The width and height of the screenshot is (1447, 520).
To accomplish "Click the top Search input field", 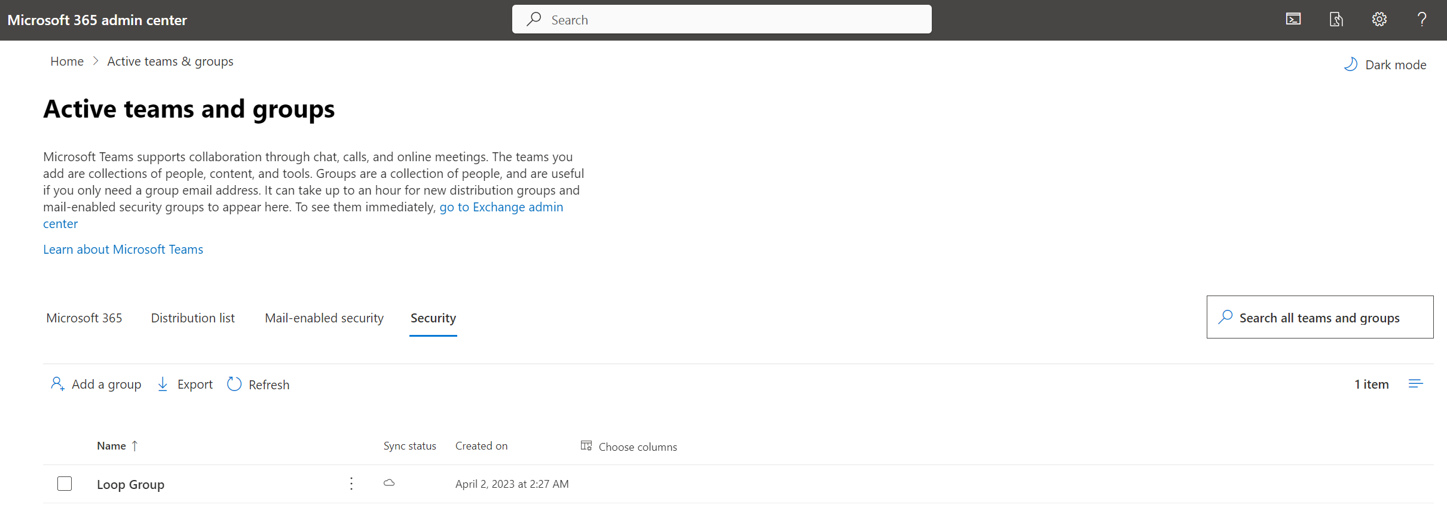I will [722, 19].
